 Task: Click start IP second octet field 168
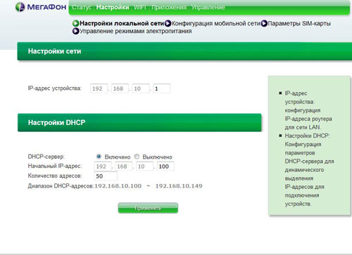click(124, 166)
